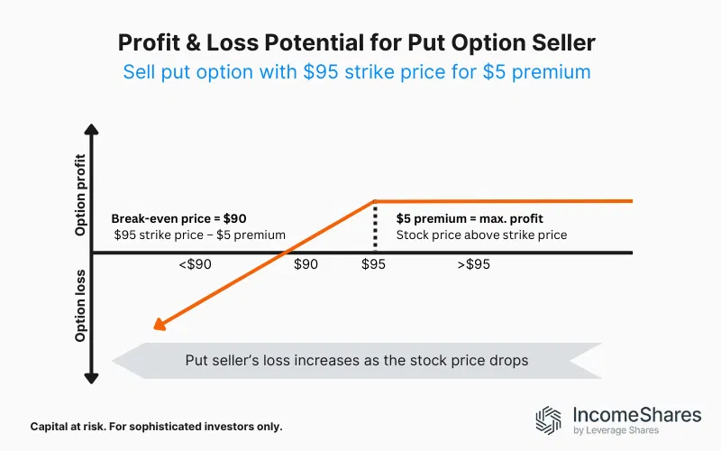The image size is (721, 451).
Task: Click the rotated "Option loss" axis label
Action: pyautogui.click(x=81, y=305)
